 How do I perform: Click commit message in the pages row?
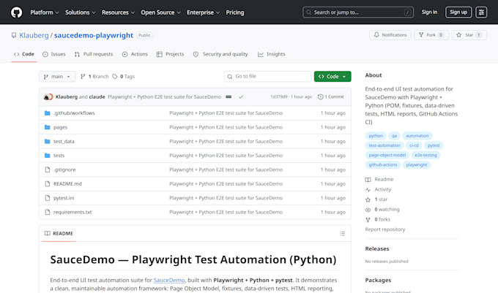(x=226, y=127)
